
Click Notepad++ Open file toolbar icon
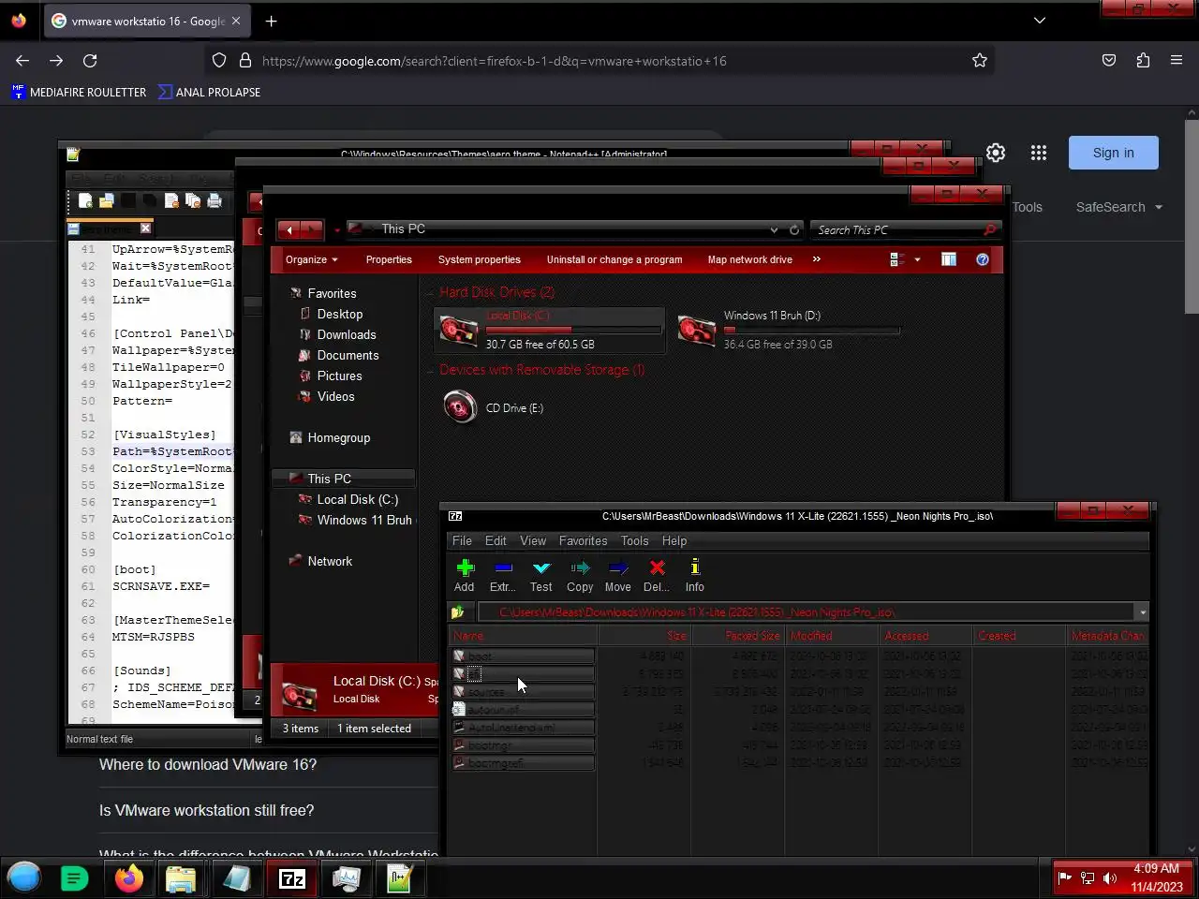point(107,200)
